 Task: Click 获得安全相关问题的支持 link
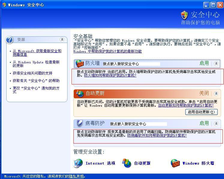32,73
